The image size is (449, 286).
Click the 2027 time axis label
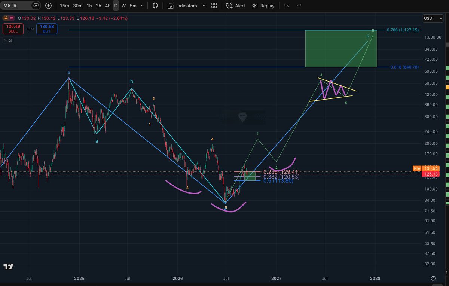277,278
